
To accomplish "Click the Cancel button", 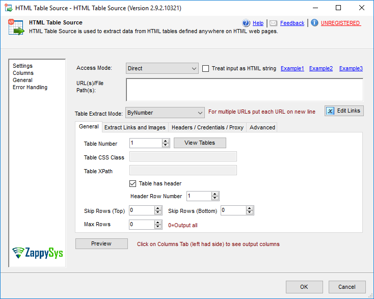I will coord(347,287).
